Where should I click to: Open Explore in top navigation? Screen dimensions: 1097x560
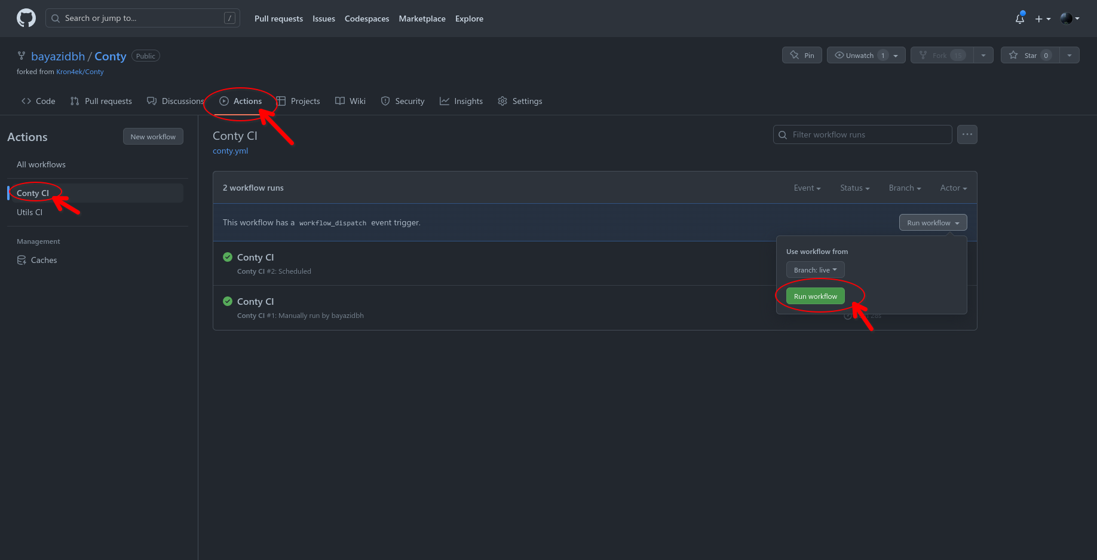pos(469,19)
